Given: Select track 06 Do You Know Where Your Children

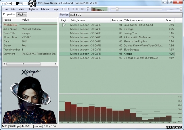Looking at the screenshot, I should point(117,45).
